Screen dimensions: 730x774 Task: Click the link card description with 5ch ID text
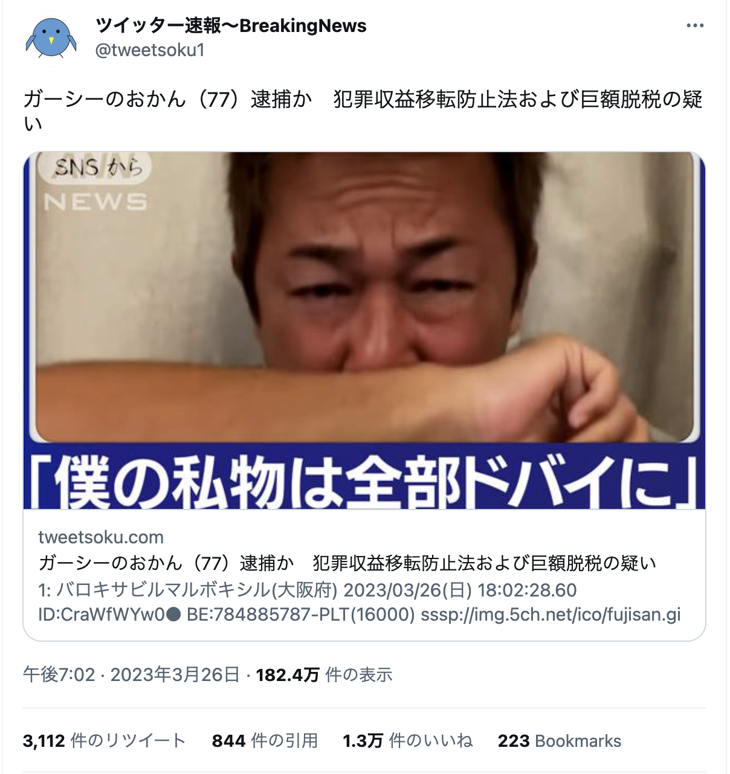(x=360, y=602)
